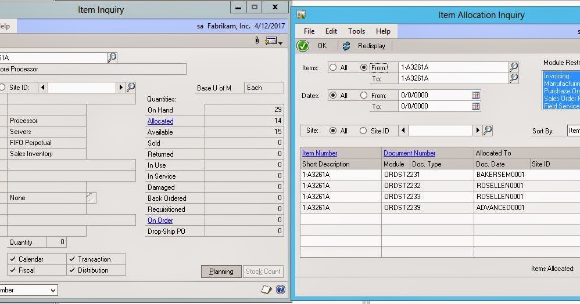Screen dimensions: 580x304
Task: Click Base U of M Each field
Action: [x=264, y=88]
